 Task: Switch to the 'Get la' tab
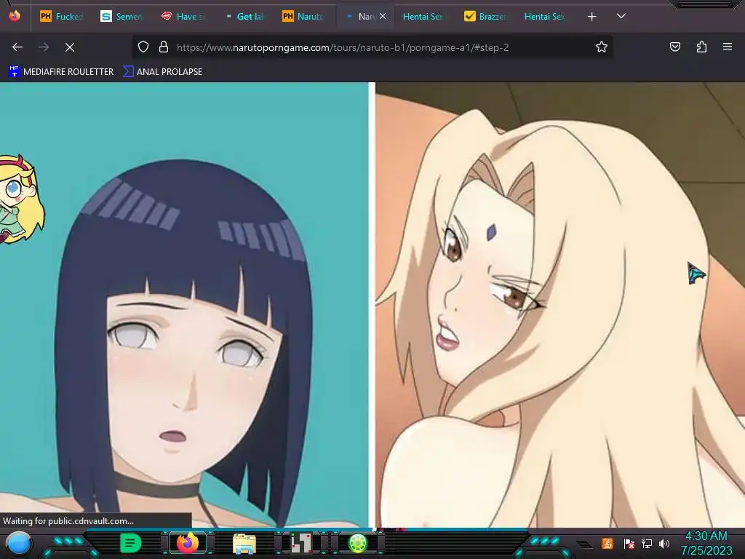[x=244, y=17]
